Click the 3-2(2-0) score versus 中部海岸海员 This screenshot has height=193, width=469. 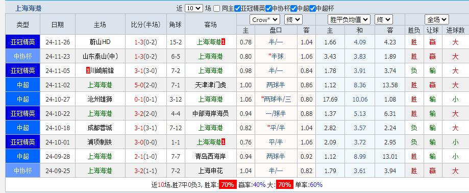(x=145, y=114)
